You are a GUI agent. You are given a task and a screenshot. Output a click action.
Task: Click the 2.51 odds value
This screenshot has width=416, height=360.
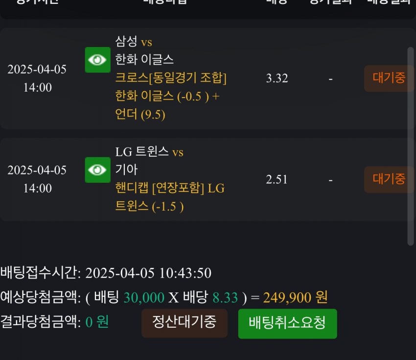click(277, 179)
